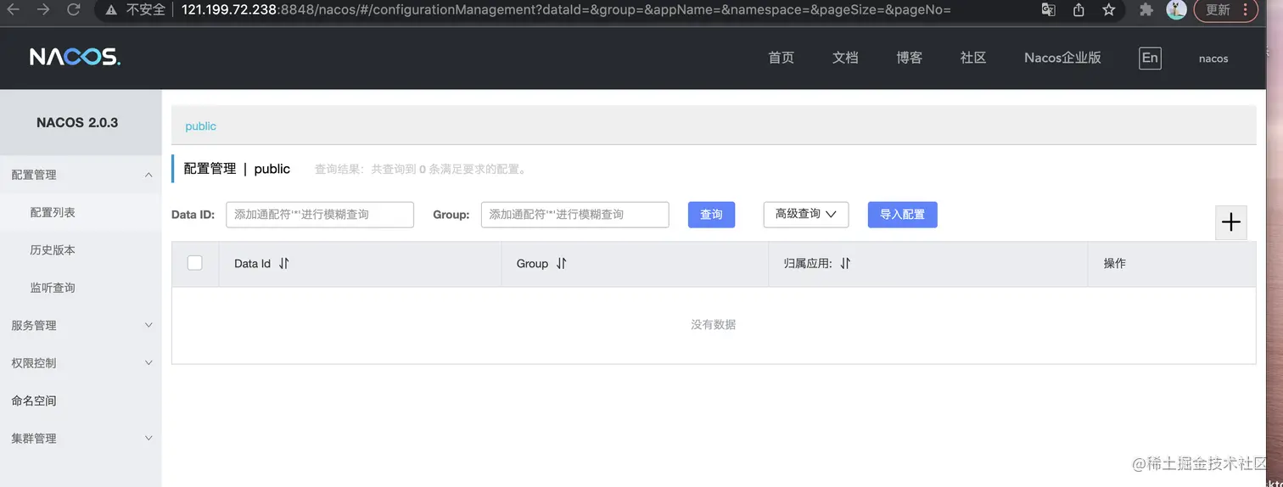Click the 没有数据 empty table message
This screenshot has width=1283, height=487.
point(713,325)
